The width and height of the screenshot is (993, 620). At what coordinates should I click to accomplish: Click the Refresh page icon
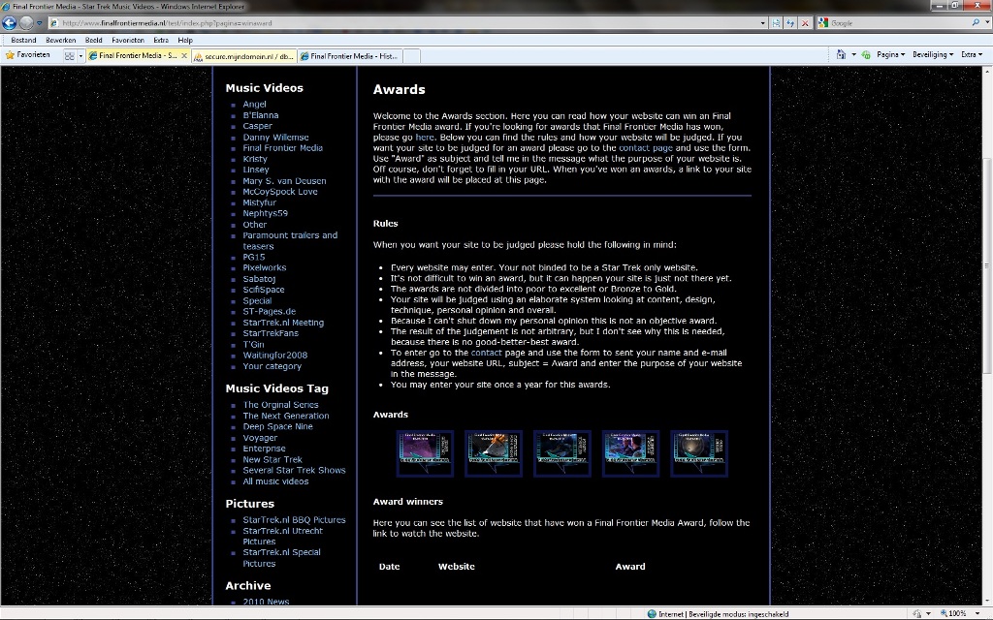(x=790, y=23)
